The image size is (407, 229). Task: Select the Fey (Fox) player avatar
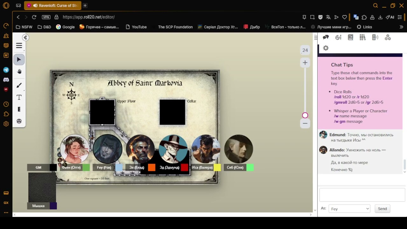tap(107, 149)
